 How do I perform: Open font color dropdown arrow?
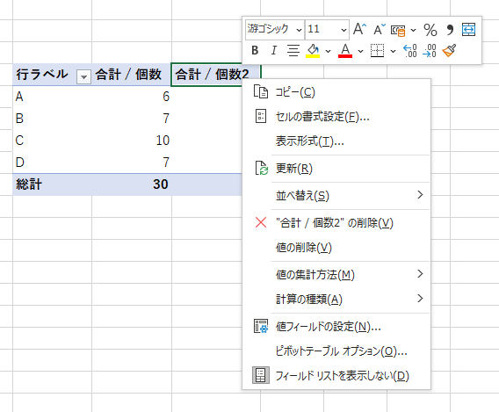tap(360, 51)
